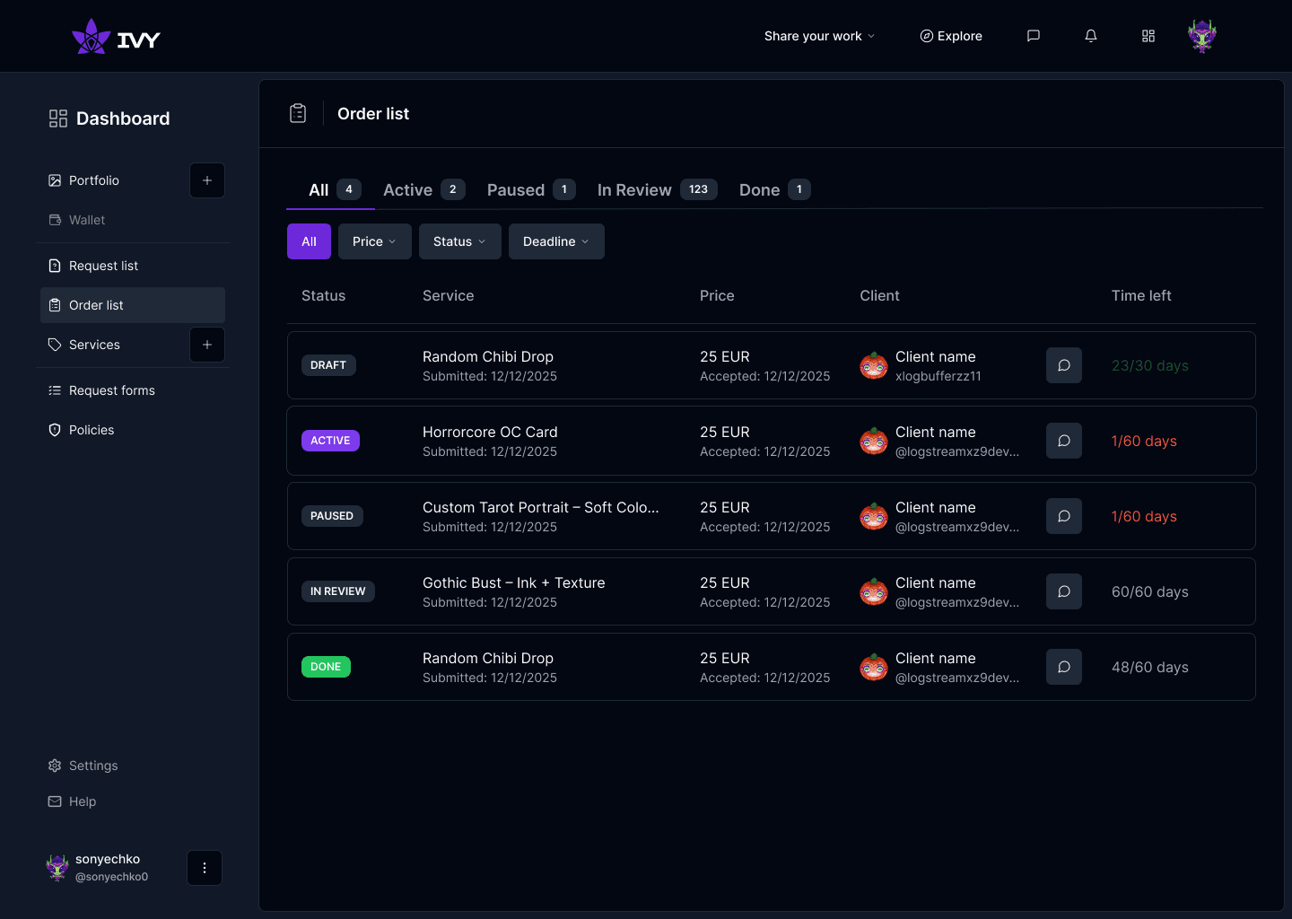Image resolution: width=1292 pixels, height=919 pixels.
Task: Add new Service with plus button
Action: click(207, 345)
